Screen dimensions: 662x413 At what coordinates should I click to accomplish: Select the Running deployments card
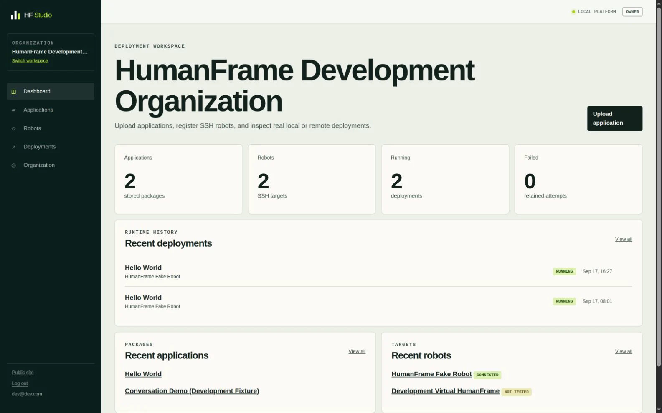[x=445, y=179]
